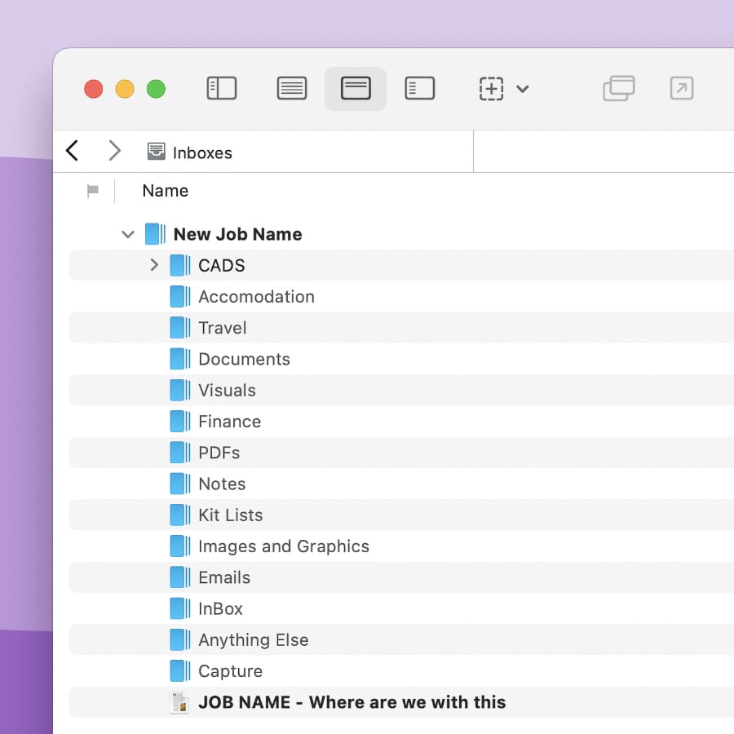Expand the CADS group
This screenshot has height=734, width=734.
[x=154, y=265]
